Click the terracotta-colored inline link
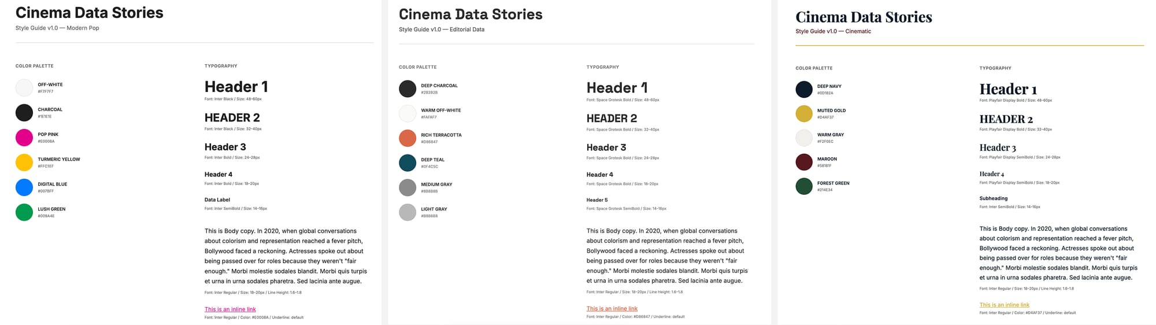This screenshot has height=325, width=1156. [x=612, y=309]
